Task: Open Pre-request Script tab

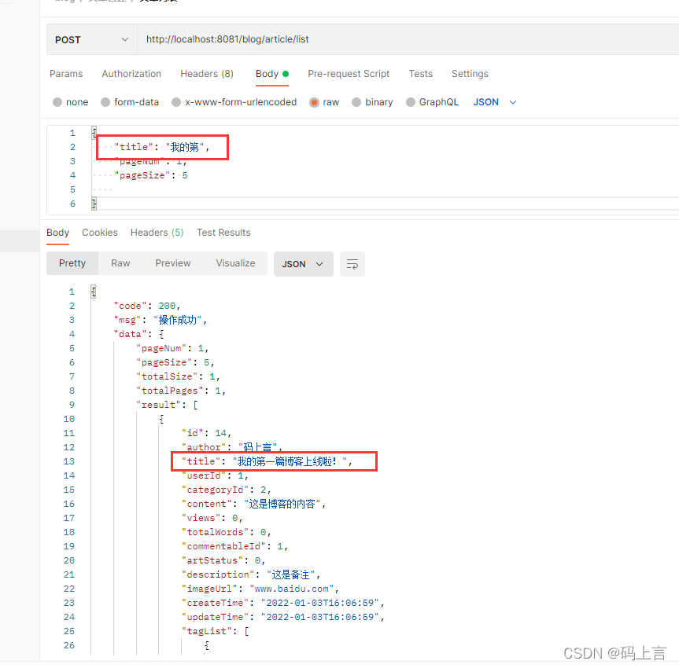Action: (x=349, y=74)
